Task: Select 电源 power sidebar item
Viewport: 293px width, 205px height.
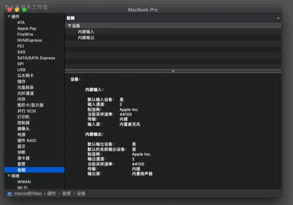Action: tap(21, 135)
